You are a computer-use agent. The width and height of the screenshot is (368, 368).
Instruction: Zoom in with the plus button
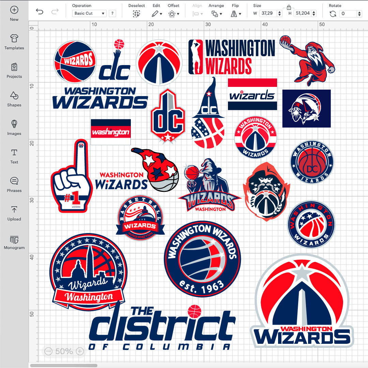pyautogui.click(x=80, y=351)
